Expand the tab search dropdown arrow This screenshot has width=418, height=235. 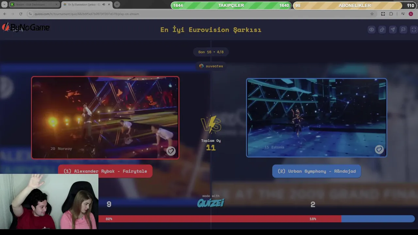tap(4, 5)
